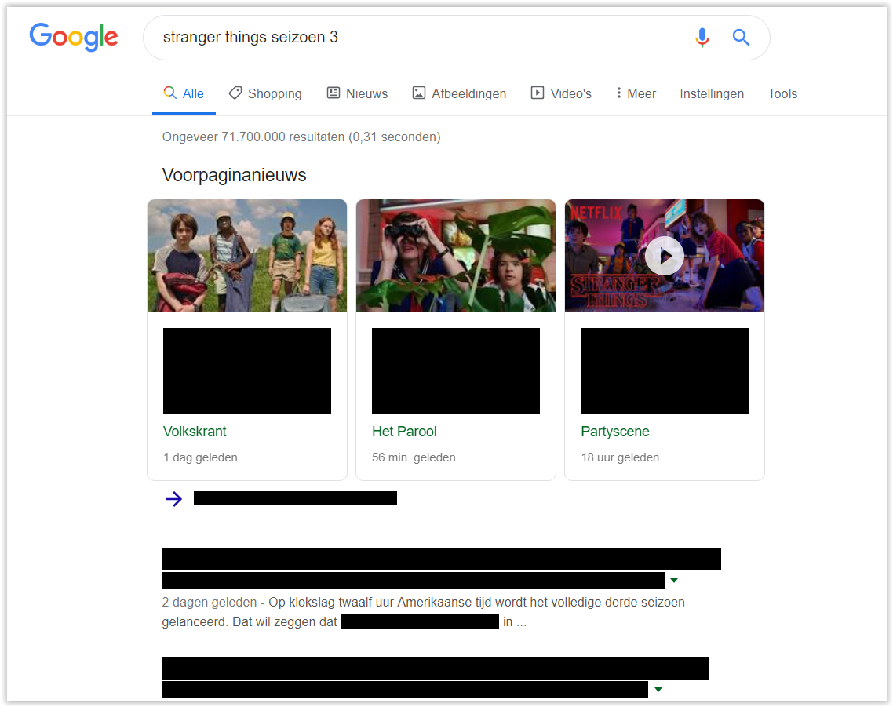Click the Google logo
893x707 pixels.
click(x=74, y=37)
